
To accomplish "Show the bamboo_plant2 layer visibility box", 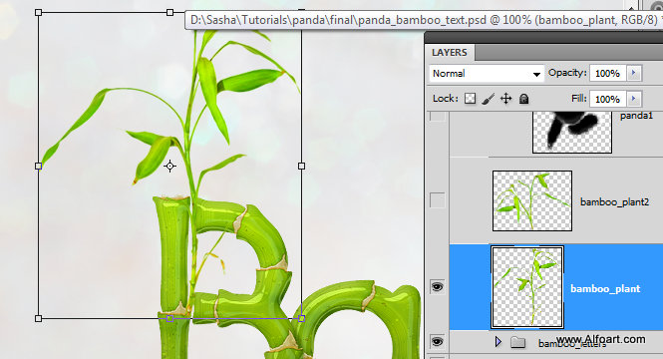I will tap(438, 200).
